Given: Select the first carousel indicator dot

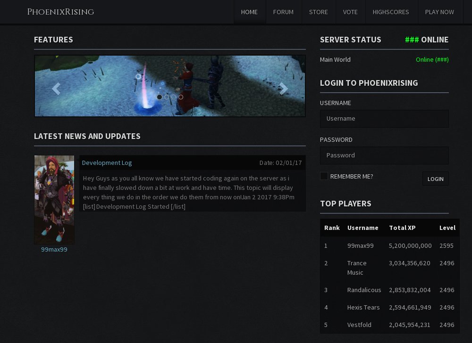Looking at the screenshot, I should 160,97.
